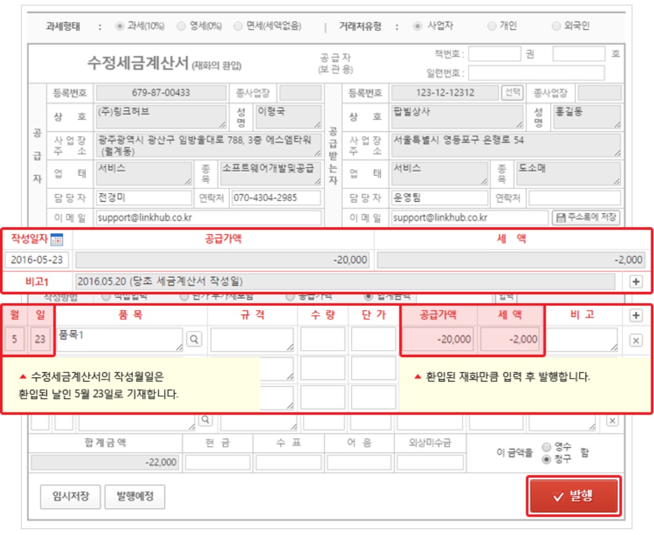Click the 수정세금계산서 title text

[137, 63]
